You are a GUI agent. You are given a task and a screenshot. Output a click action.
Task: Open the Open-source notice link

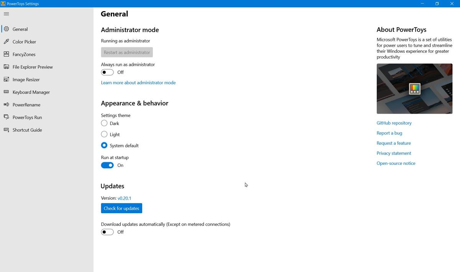(x=396, y=163)
